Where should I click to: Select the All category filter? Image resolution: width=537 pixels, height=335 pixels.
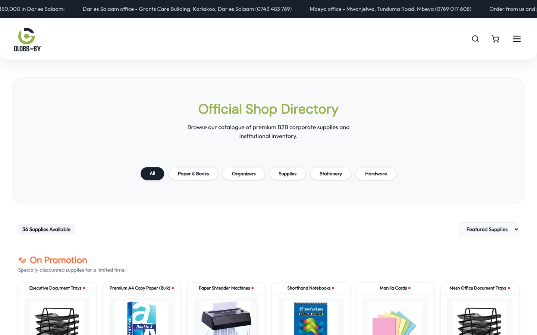click(152, 173)
